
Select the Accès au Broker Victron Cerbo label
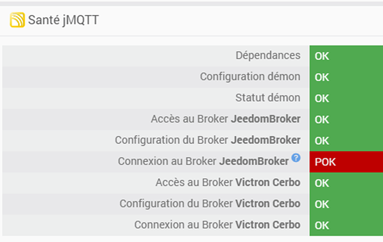point(228,183)
